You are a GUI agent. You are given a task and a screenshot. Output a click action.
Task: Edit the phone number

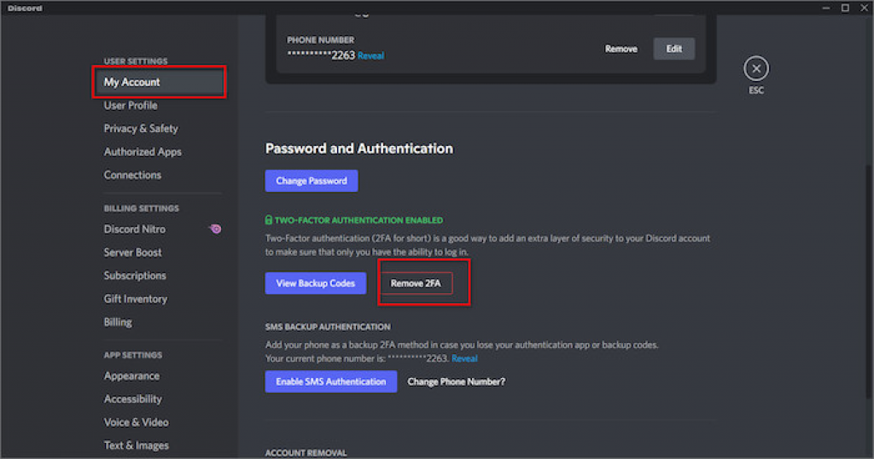tap(674, 49)
